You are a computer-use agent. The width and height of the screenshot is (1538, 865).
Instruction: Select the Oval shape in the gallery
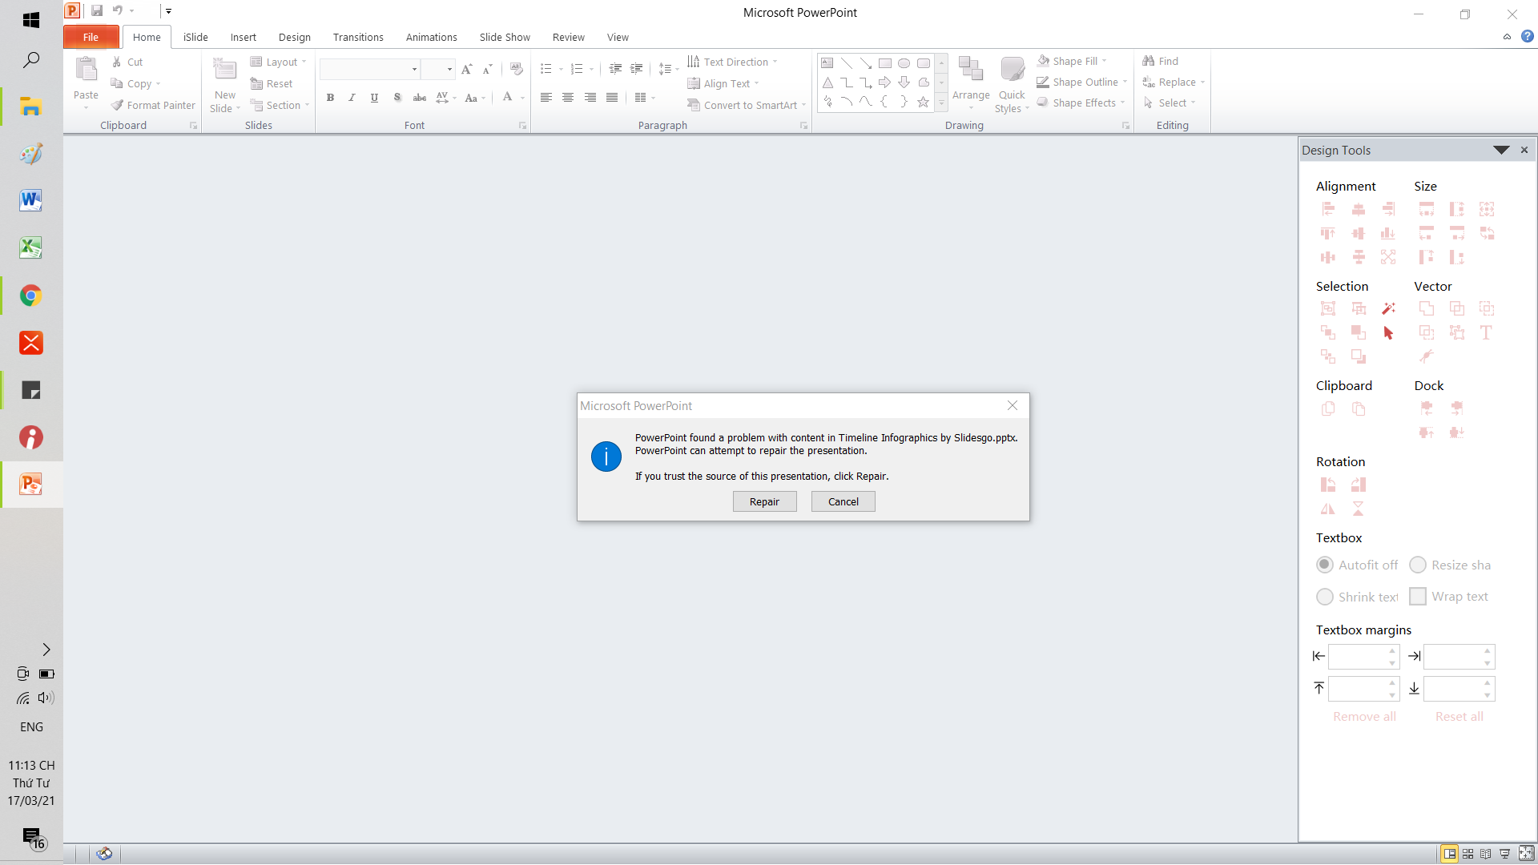click(904, 63)
